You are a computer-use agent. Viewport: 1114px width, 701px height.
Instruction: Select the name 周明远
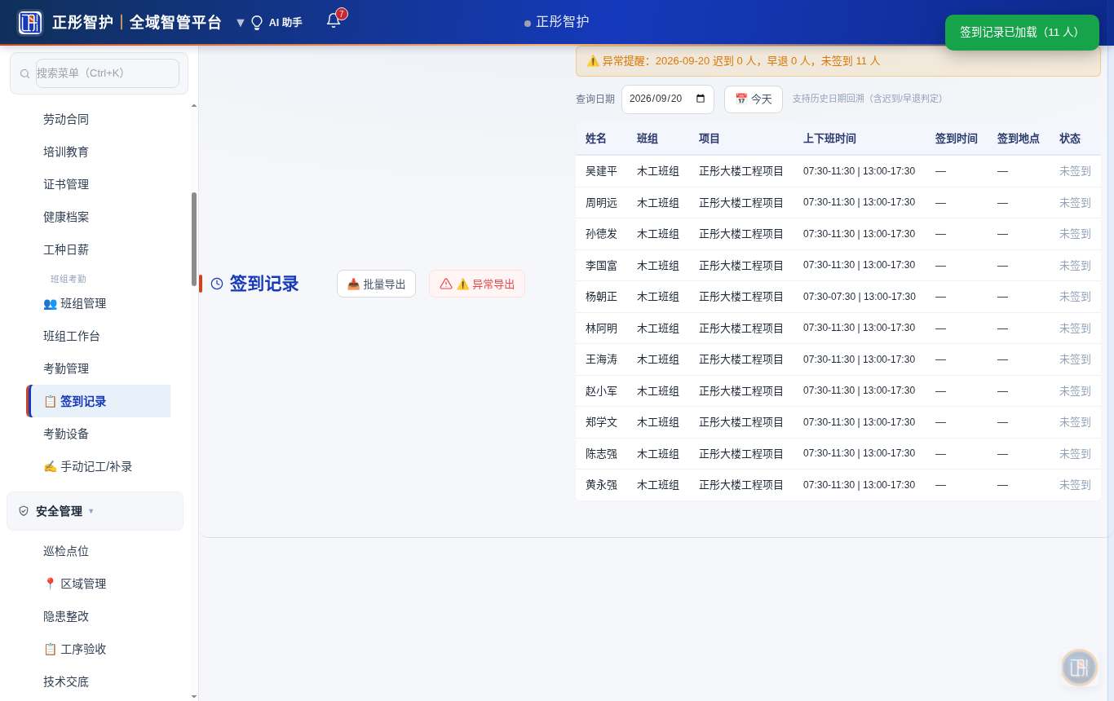click(602, 202)
